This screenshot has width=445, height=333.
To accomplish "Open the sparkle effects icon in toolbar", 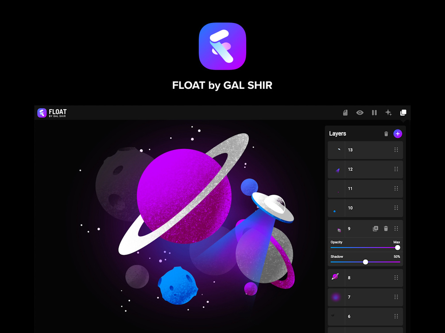I will [x=388, y=113].
